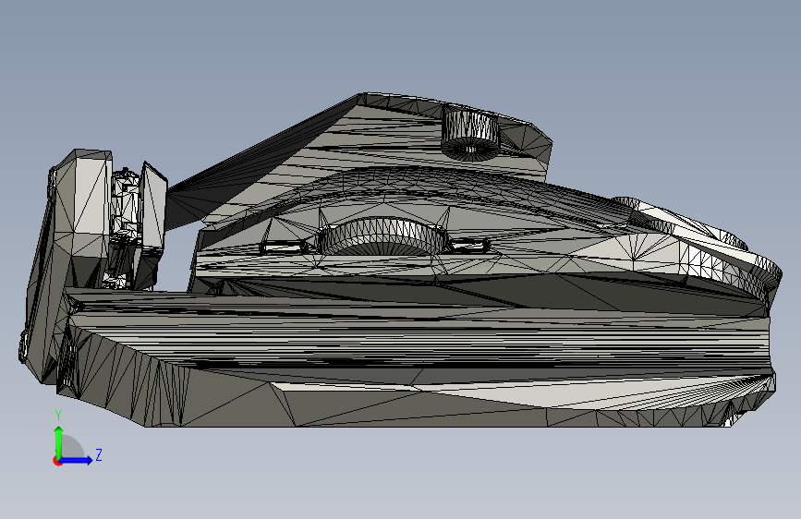Click the blue Z axis arrow of triad

(x=77, y=460)
